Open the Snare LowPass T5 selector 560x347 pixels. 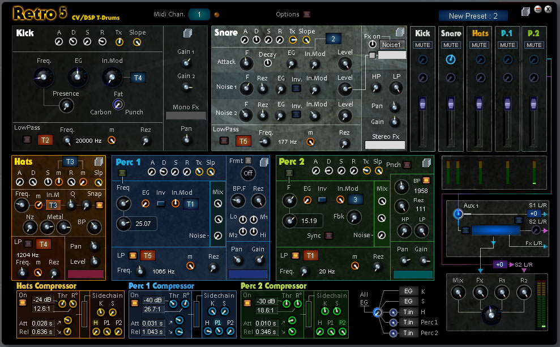243,141
